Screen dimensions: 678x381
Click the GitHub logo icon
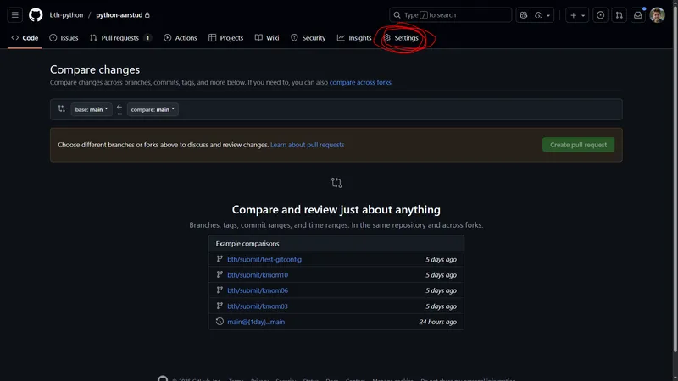click(36, 15)
